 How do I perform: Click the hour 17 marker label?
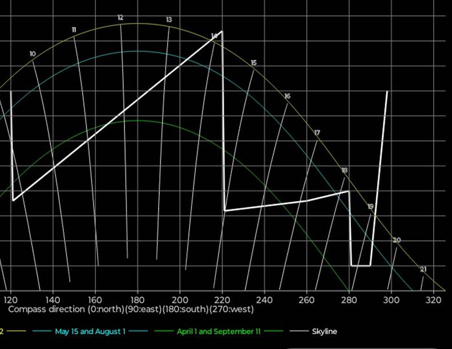point(317,133)
